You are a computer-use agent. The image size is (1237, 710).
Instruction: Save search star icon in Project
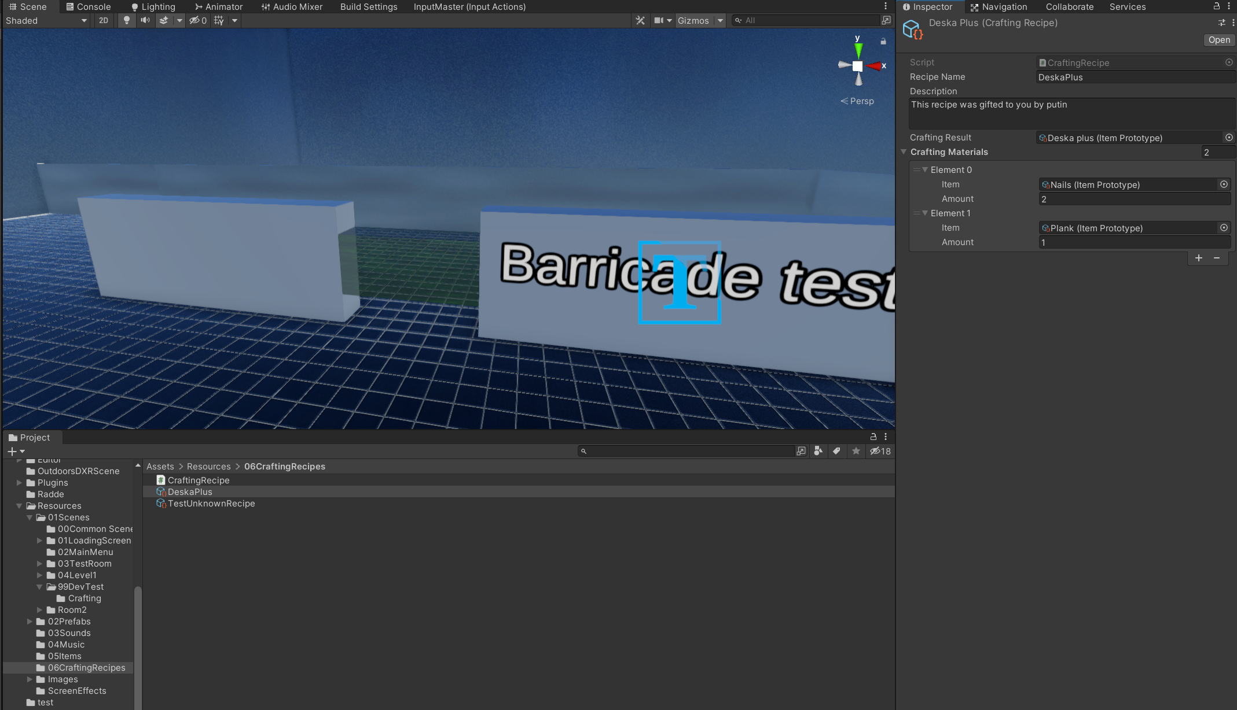[x=856, y=451]
